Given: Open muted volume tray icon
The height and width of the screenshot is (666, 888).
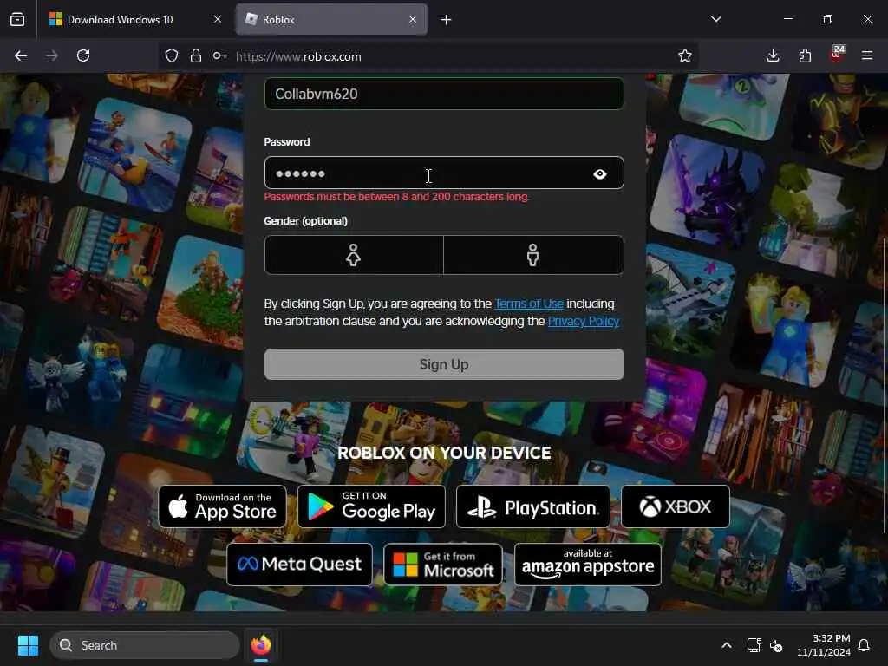Looking at the screenshot, I should click(x=776, y=645).
